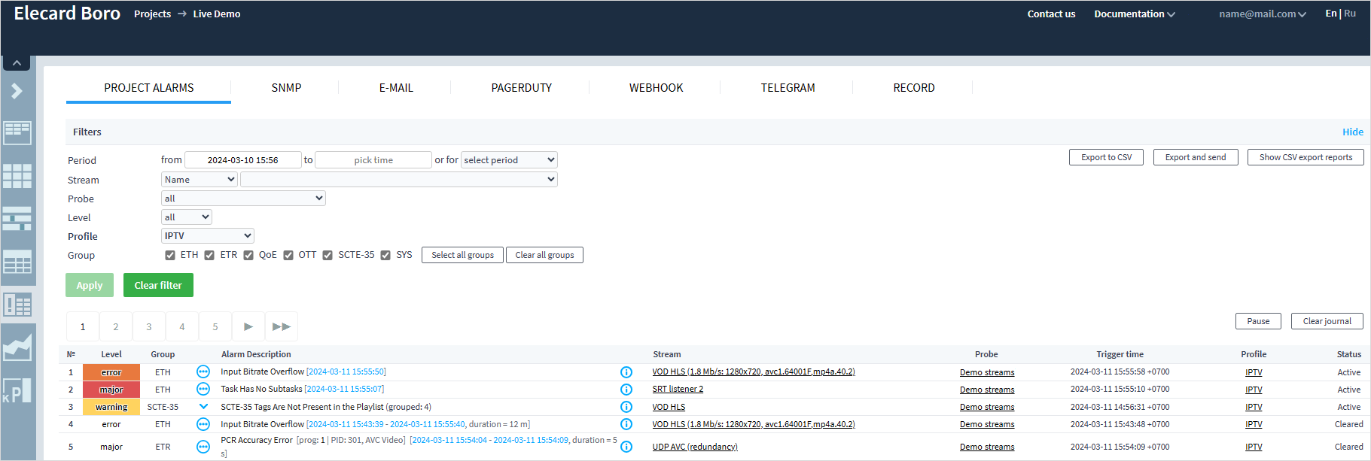1371x461 pixels.
Task: Go to the last page of alarms
Action: click(282, 326)
